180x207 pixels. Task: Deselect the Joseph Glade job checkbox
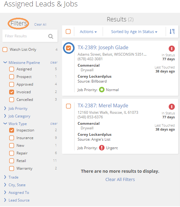click(68, 48)
